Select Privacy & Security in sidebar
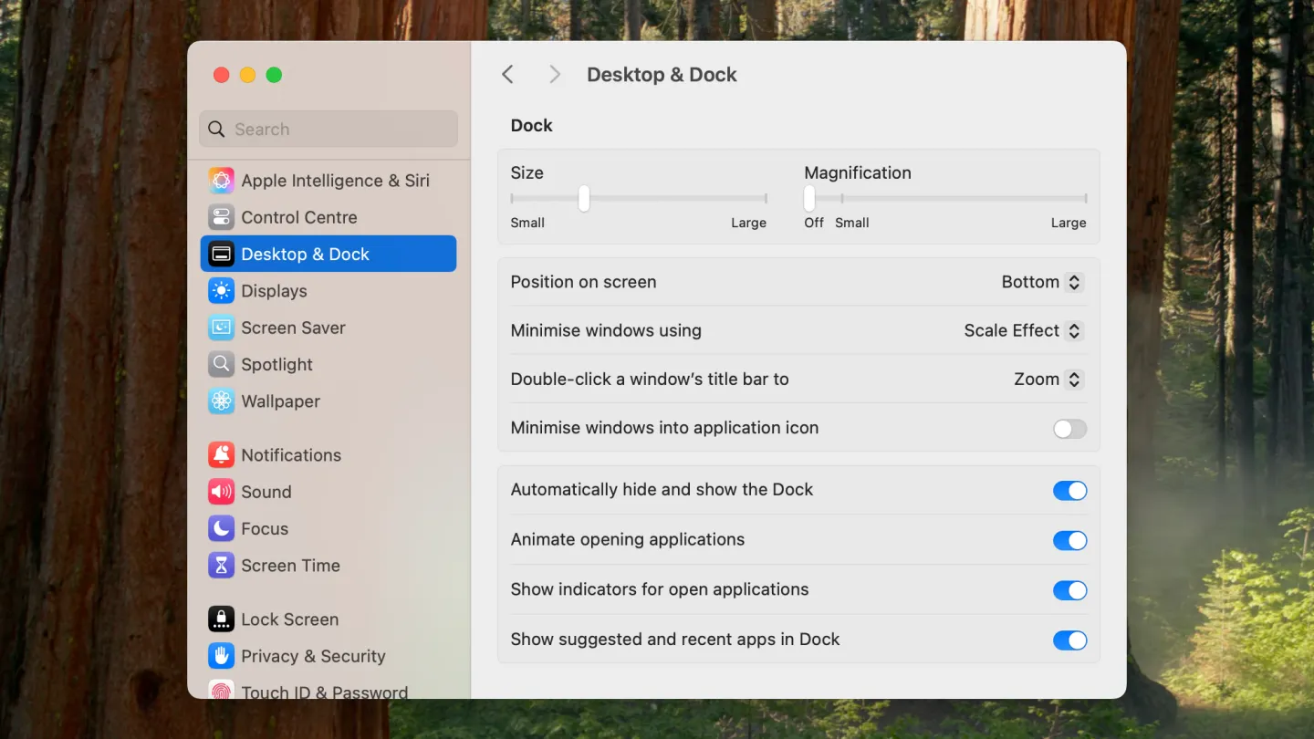This screenshot has width=1314, height=739. [x=312, y=656]
